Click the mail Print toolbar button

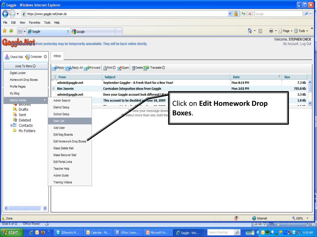click(x=109, y=68)
